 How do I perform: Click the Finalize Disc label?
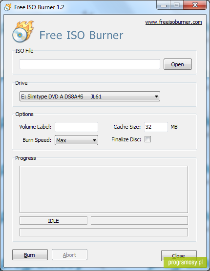(126, 139)
